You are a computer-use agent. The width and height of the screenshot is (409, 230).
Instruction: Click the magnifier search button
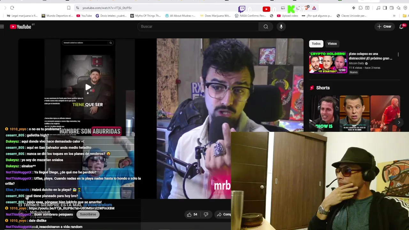(266, 27)
